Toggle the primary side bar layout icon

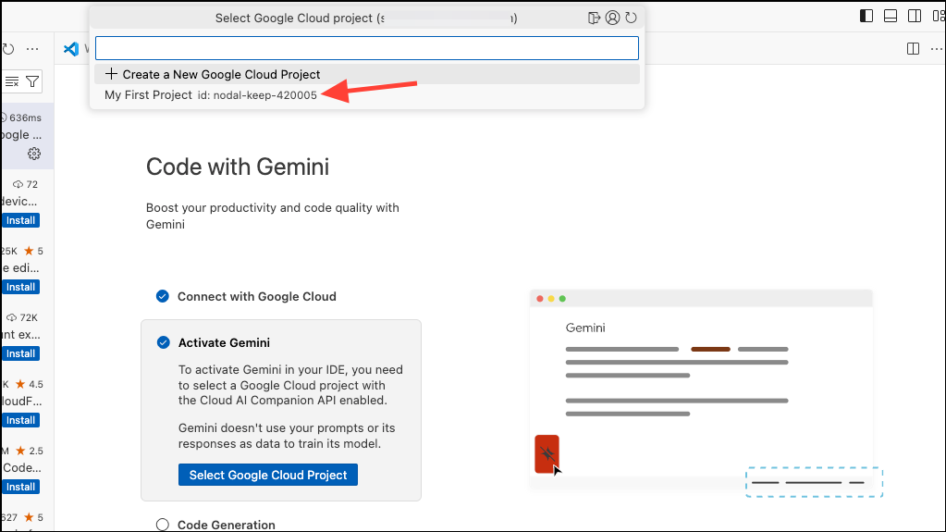coord(866,16)
